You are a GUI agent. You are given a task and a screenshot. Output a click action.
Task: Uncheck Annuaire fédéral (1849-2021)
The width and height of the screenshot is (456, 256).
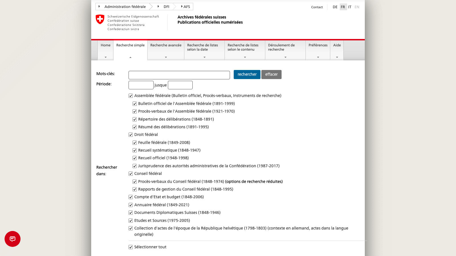pyautogui.click(x=131, y=205)
